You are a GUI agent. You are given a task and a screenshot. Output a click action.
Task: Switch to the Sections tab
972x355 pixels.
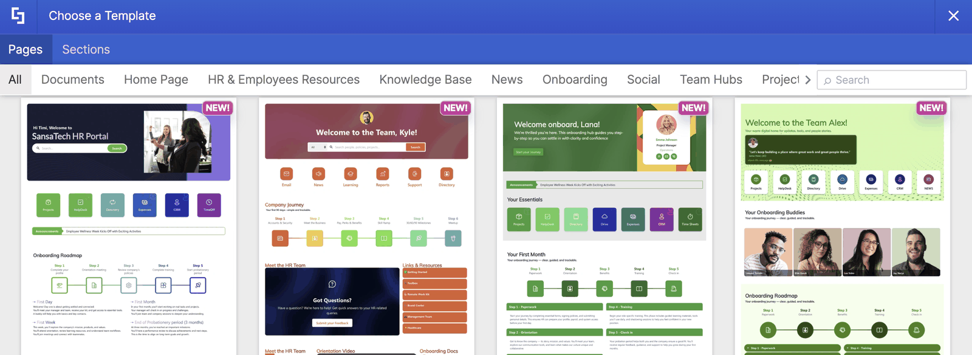pyautogui.click(x=86, y=49)
